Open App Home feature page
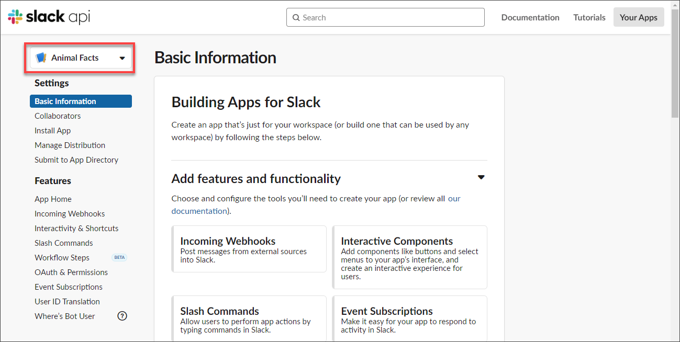Screen dimensions: 680x342 coord(53,199)
